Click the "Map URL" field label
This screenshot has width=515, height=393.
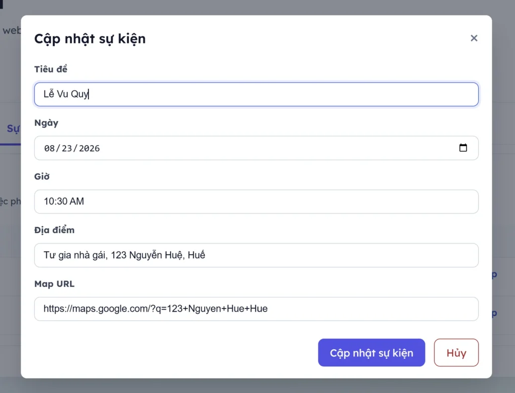[54, 284]
